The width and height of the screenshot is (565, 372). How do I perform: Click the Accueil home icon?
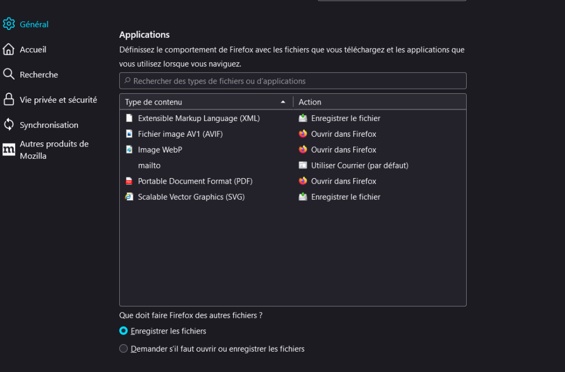pyautogui.click(x=8, y=49)
